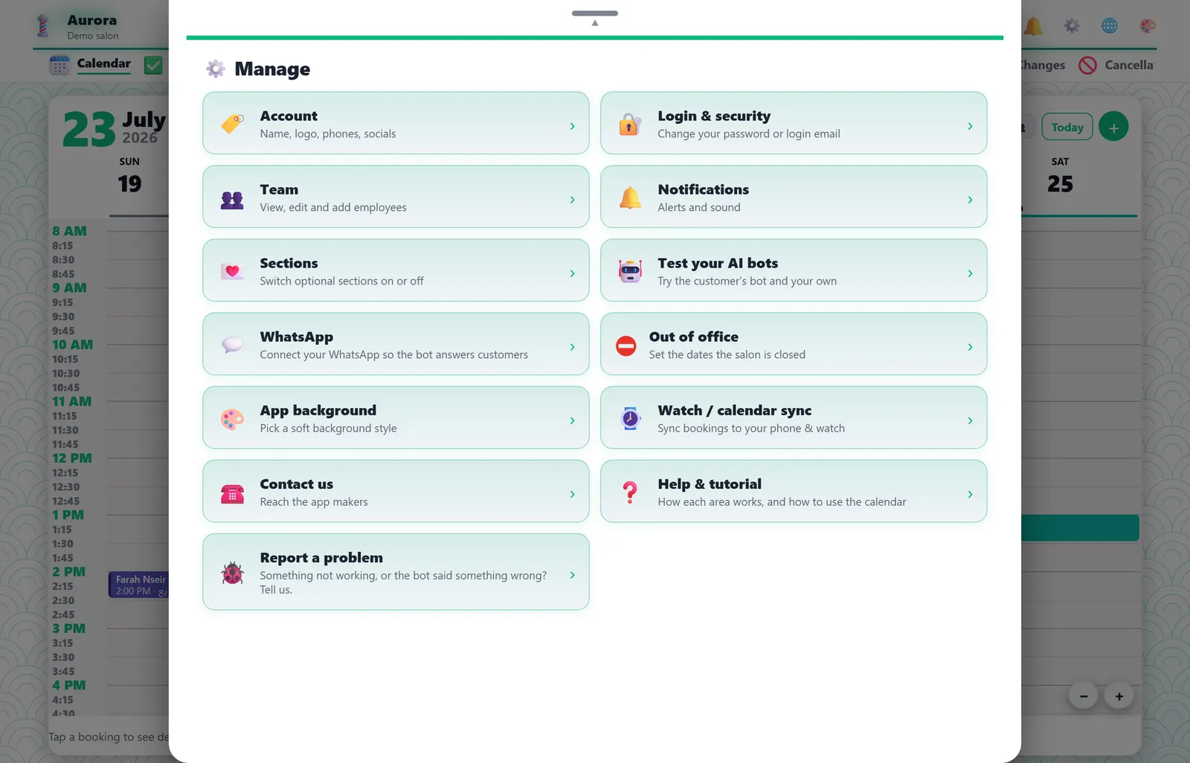Expand the Sections row chevron arrow
Screen dimensions: 1190x763
click(572, 273)
